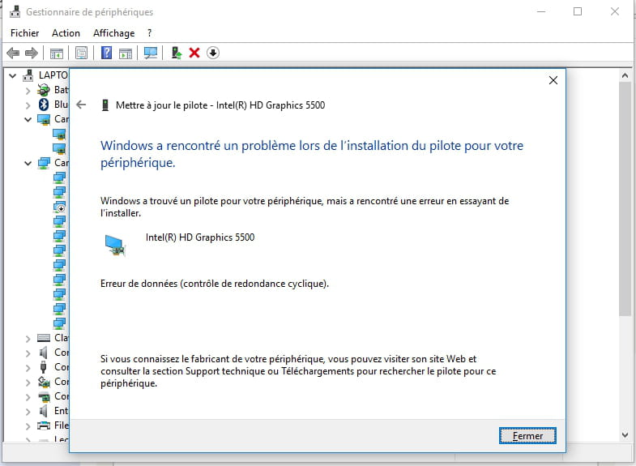Expand the Blu Bluetooth tree category

tap(28, 105)
